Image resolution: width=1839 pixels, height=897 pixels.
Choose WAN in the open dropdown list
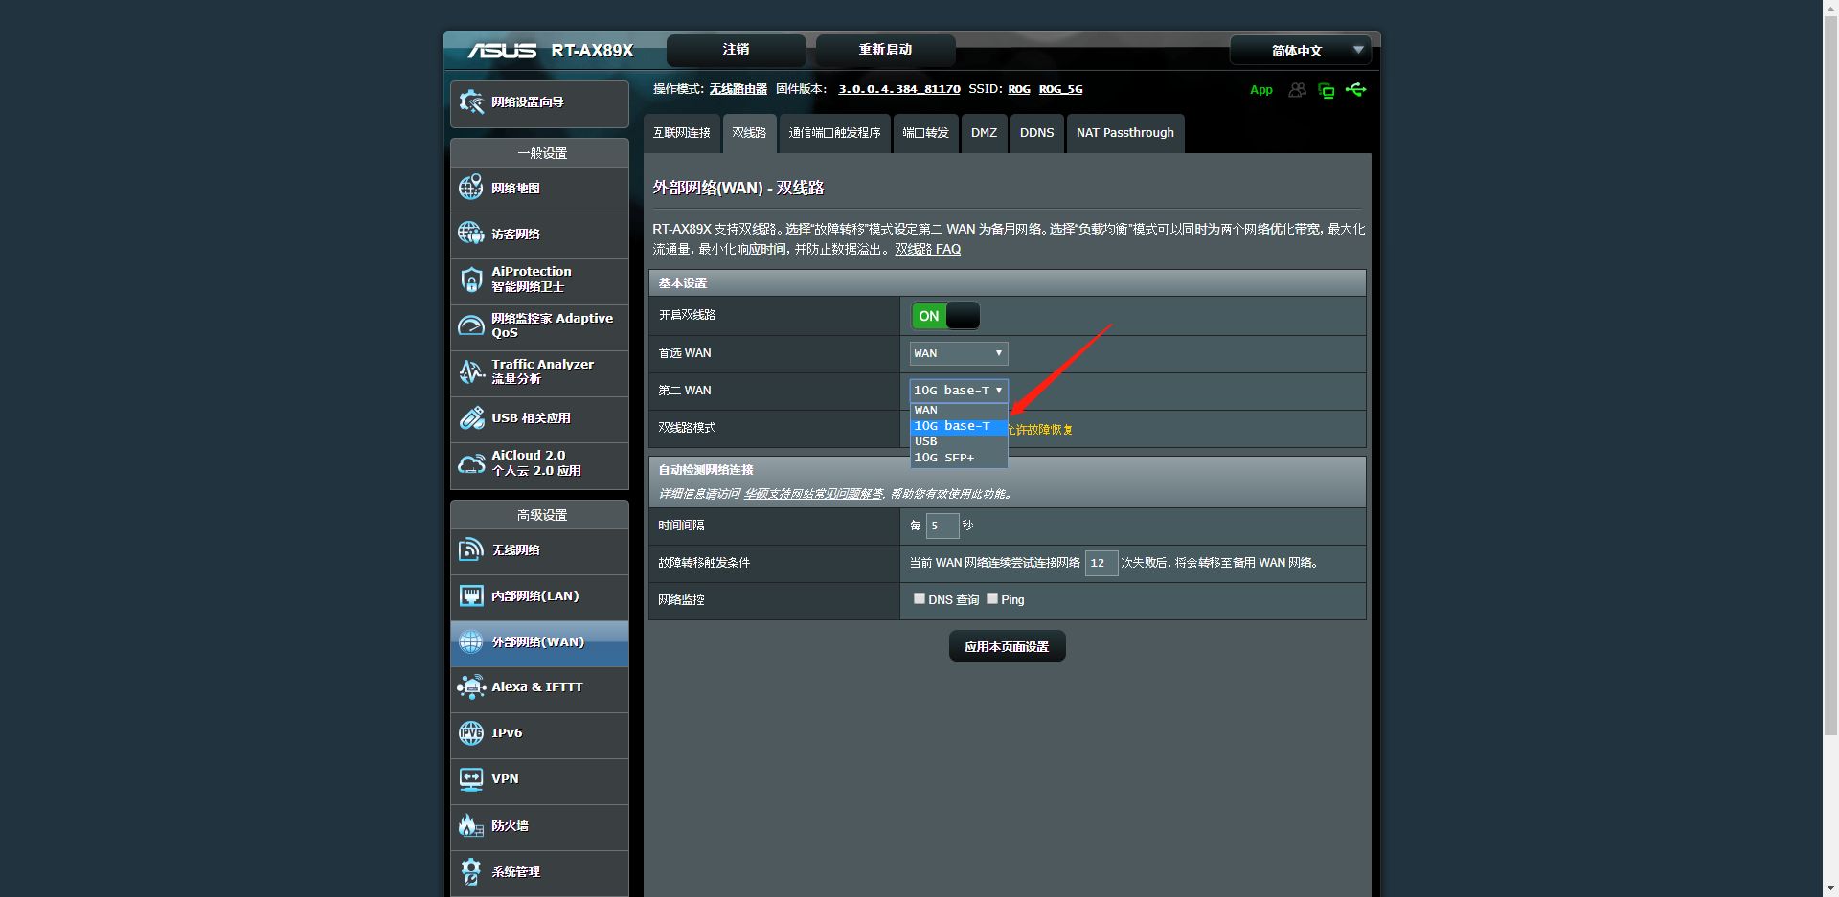coord(958,410)
